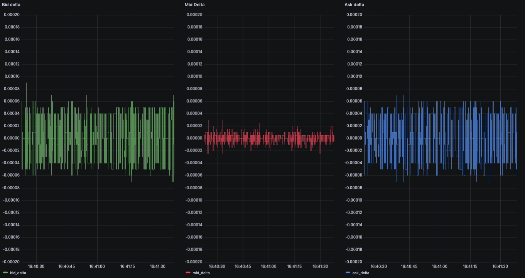Viewport: 525px width, 278px height.
Task: Click the 0.00000 y-axis label in Ask delta panel
Action: click(x=354, y=138)
